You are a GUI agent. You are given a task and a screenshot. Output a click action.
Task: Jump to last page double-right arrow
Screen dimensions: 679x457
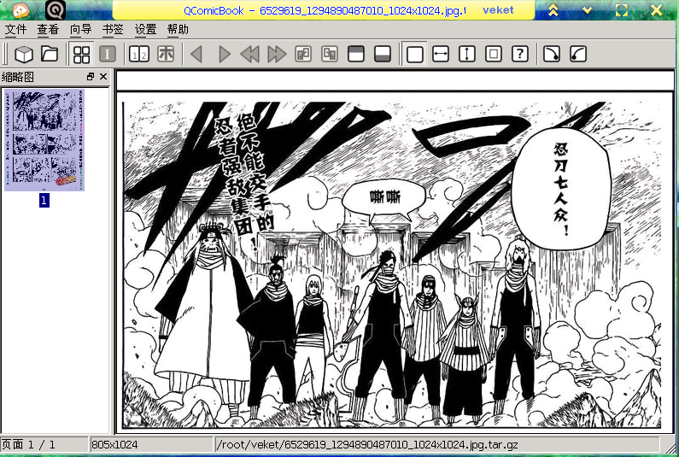277,54
